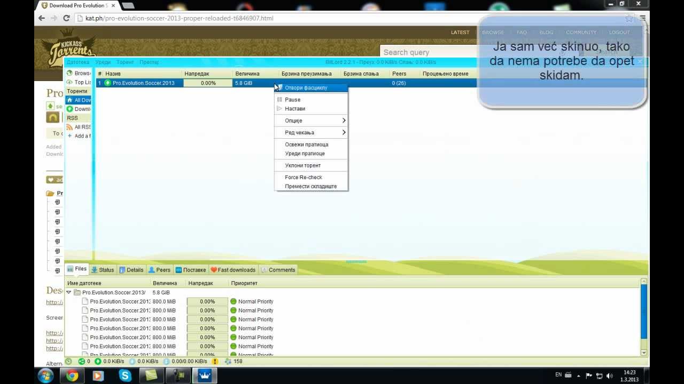The image size is (684, 384).
Task: Expand the Опције submenu arrow
Action: pos(344,121)
